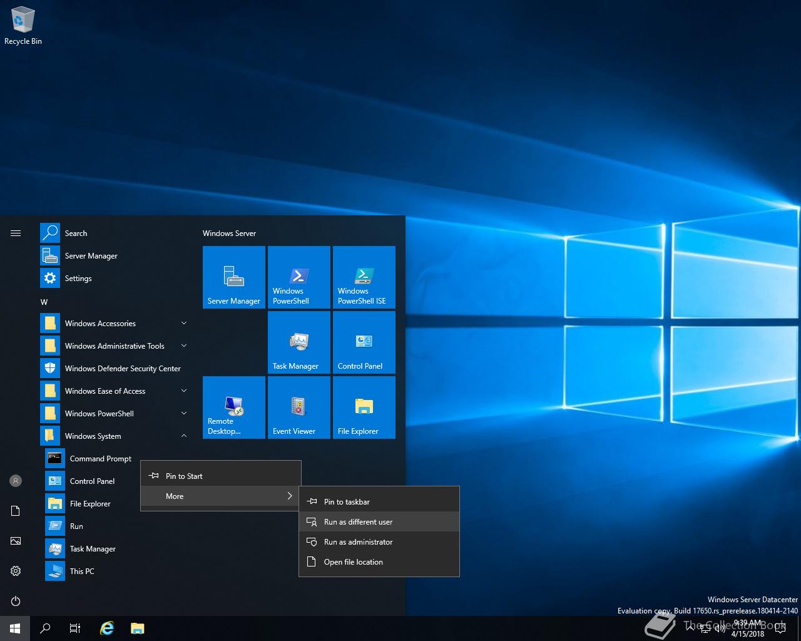This screenshot has height=641, width=801.
Task: Click the Settings gear in Start rail
Action: click(x=16, y=571)
